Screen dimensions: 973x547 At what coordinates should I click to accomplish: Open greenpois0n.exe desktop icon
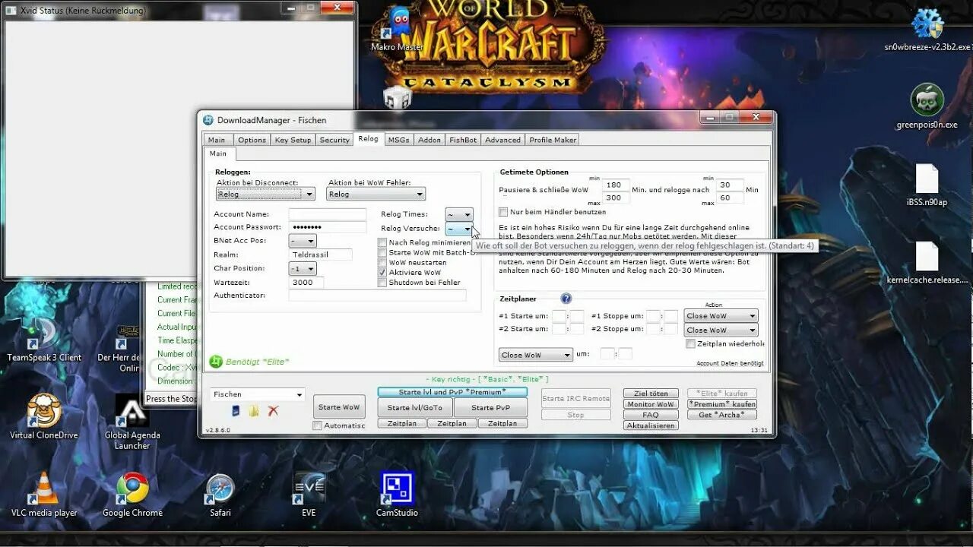point(927,106)
